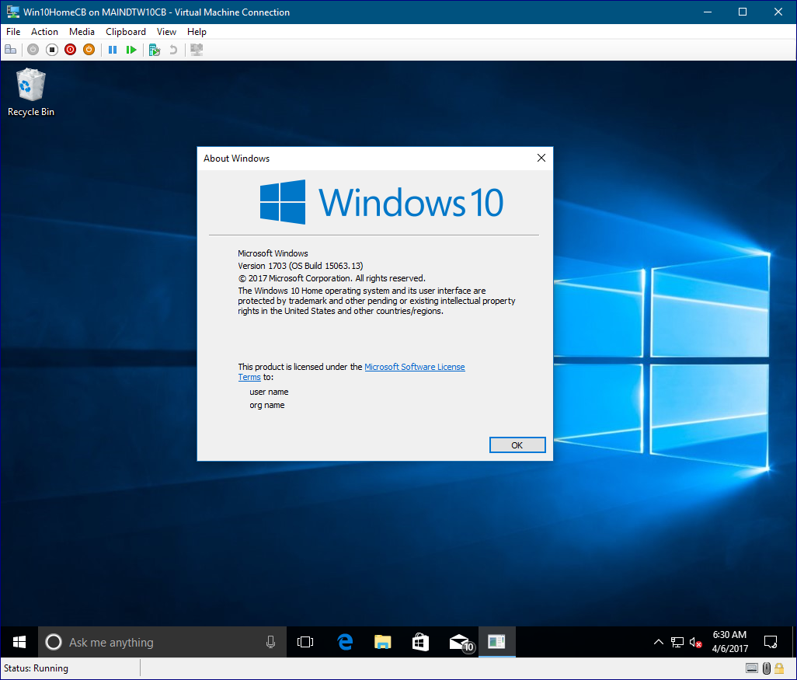Image resolution: width=797 pixels, height=680 pixels.
Task: Click the red Shut Down icon
Action: tap(70, 50)
